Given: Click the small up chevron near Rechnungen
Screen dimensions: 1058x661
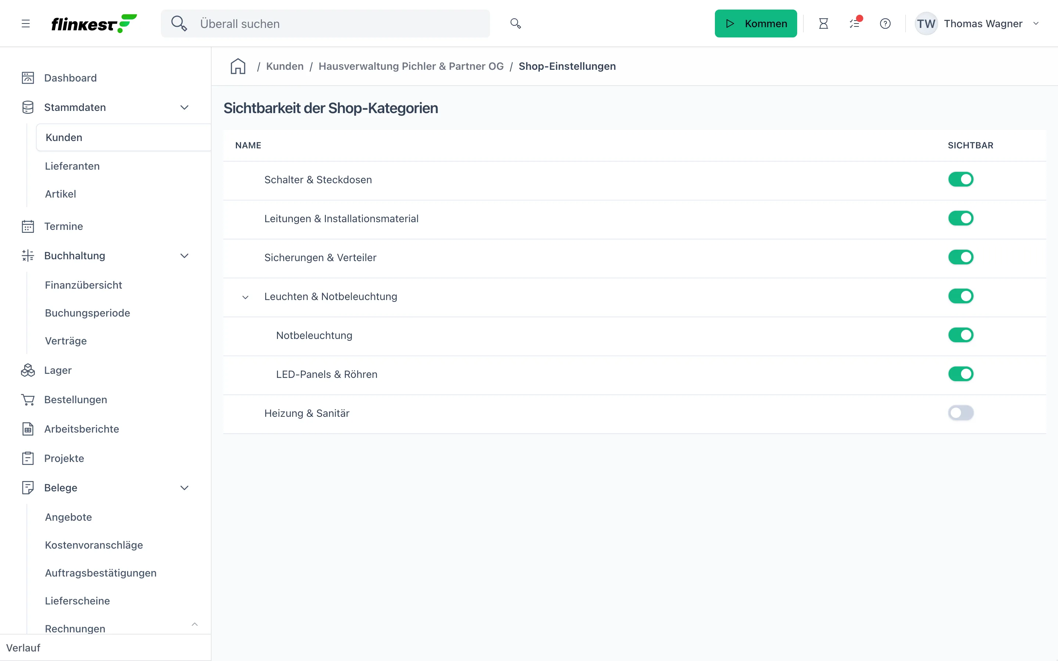Looking at the screenshot, I should pyautogui.click(x=195, y=624).
